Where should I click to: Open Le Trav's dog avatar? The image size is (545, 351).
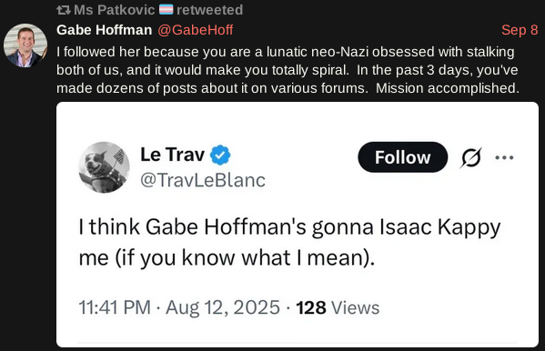[104, 167]
